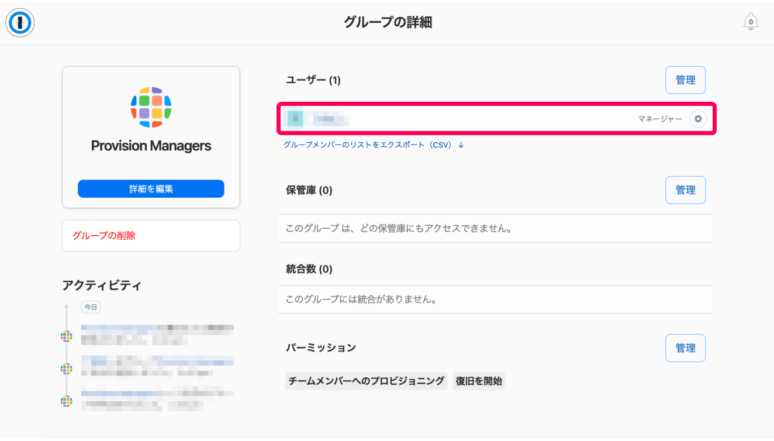Viewport: 774px width, 441px height.
Task: Click 管理 button next to ユーザー
Action: point(686,80)
